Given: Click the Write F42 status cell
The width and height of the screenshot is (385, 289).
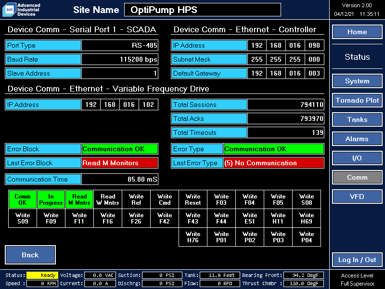Looking at the screenshot, I should (165, 218).
